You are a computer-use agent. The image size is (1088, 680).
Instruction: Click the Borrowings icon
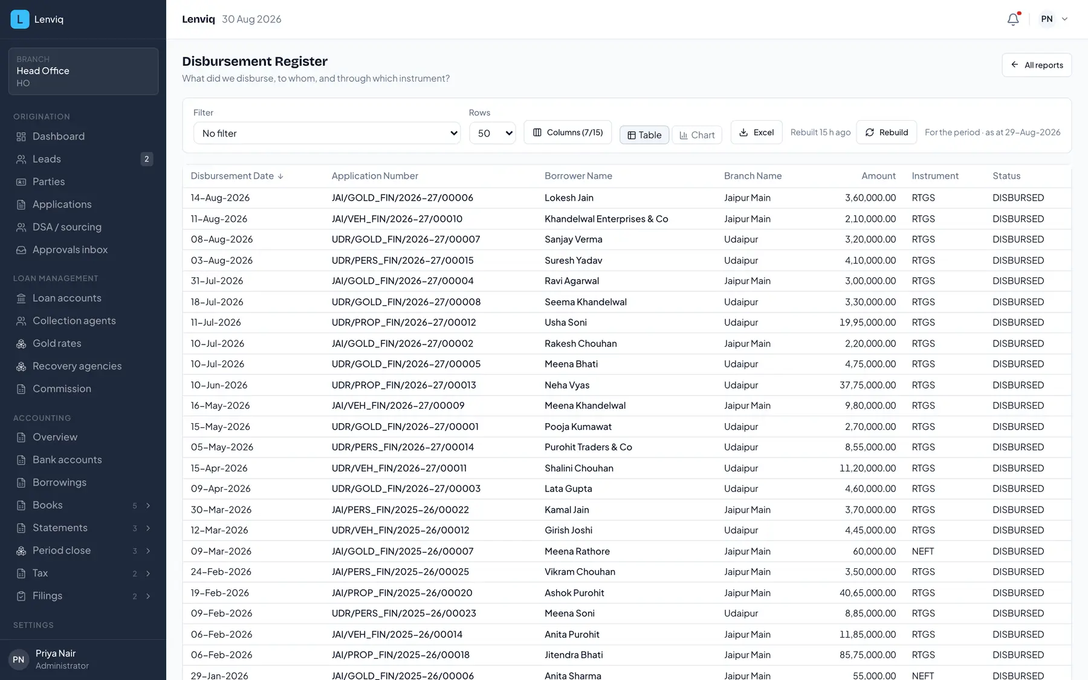pos(21,483)
